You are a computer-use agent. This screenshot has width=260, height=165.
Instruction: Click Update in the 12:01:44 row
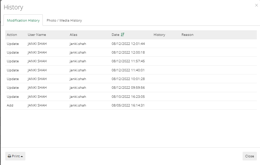point(13,44)
